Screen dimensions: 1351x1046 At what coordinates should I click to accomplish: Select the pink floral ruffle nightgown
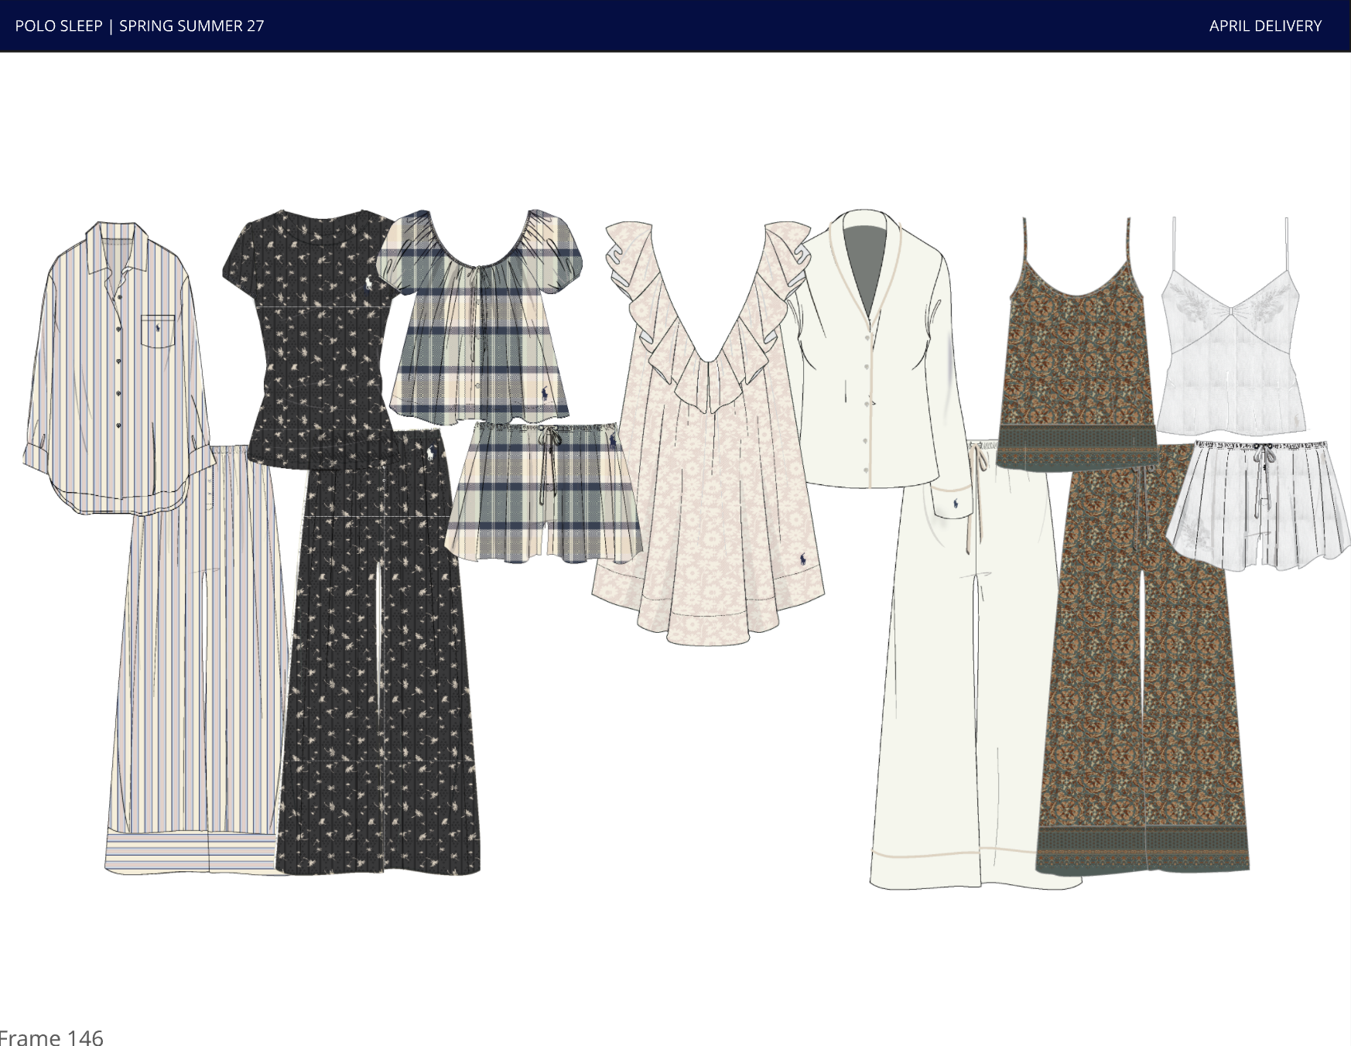tap(708, 433)
